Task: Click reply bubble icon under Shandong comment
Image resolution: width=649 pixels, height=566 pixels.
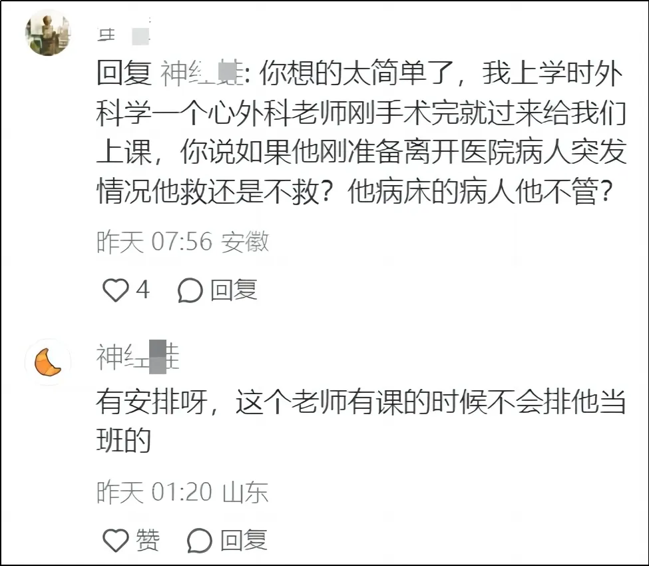Action: [199, 539]
